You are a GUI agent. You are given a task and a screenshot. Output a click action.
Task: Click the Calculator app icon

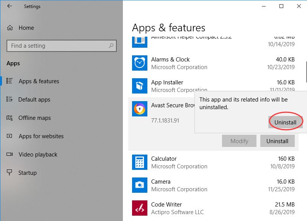click(140, 162)
